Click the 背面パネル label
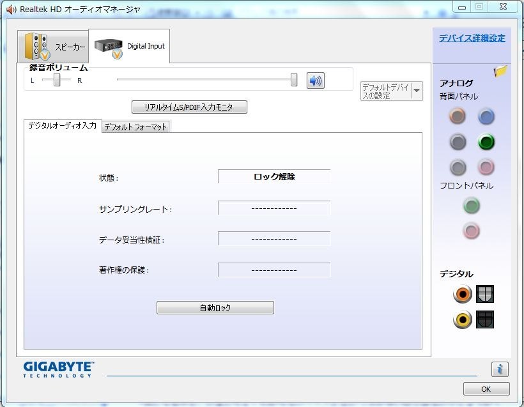This screenshot has height=407, width=524. [x=459, y=96]
